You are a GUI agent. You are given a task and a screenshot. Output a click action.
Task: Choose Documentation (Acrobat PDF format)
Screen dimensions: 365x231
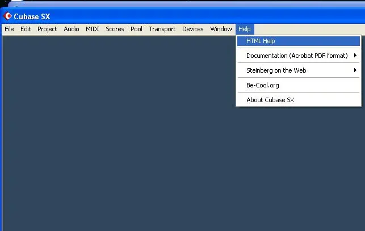(x=299, y=56)
